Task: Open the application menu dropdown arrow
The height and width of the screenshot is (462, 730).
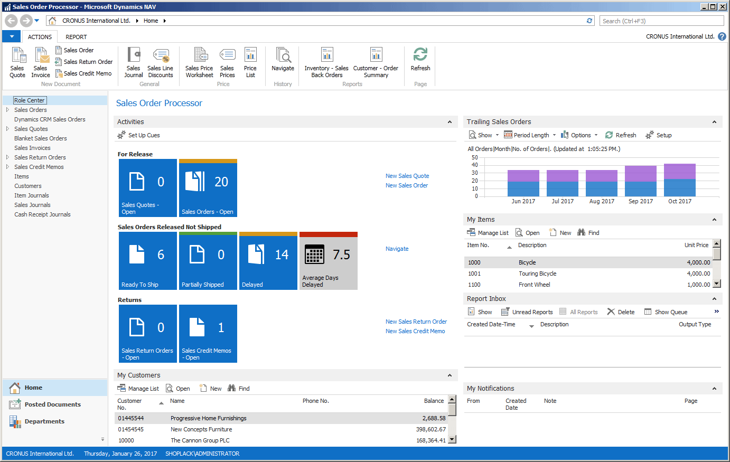Action: [x=12, y=36]
